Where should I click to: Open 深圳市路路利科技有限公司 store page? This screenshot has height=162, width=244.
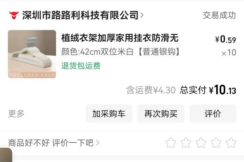click(x=80, y=15)
